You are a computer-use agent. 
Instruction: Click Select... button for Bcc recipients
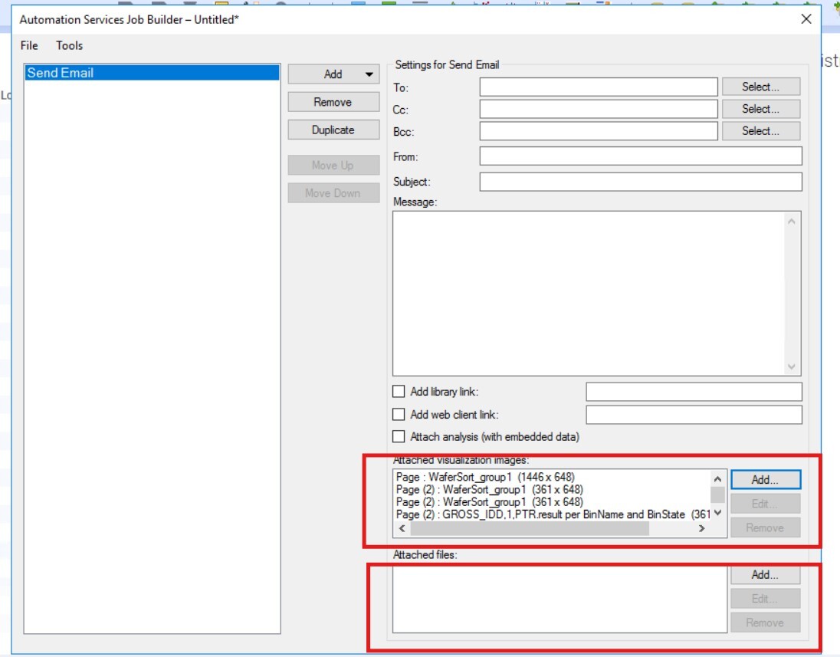pos(761,131)
